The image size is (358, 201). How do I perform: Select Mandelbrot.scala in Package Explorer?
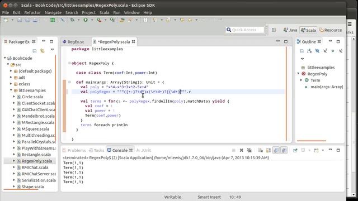coord(37,116)
